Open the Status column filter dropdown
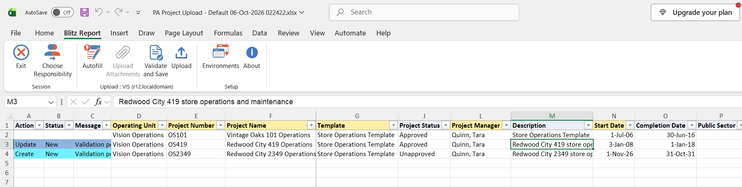This screenshot has height=187, width=742. (69, 125)
